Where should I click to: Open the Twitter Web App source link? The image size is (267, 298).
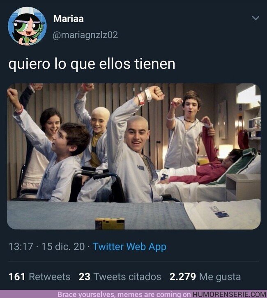point(129,247)
